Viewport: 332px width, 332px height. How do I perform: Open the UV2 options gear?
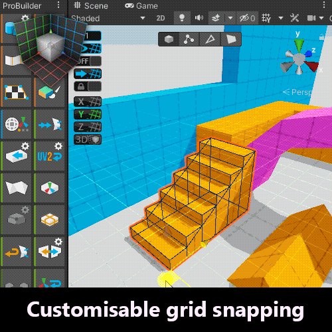click(58, 146)
